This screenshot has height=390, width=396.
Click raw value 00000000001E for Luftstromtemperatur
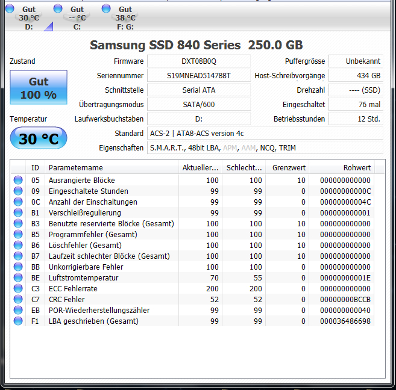point(345,278)
